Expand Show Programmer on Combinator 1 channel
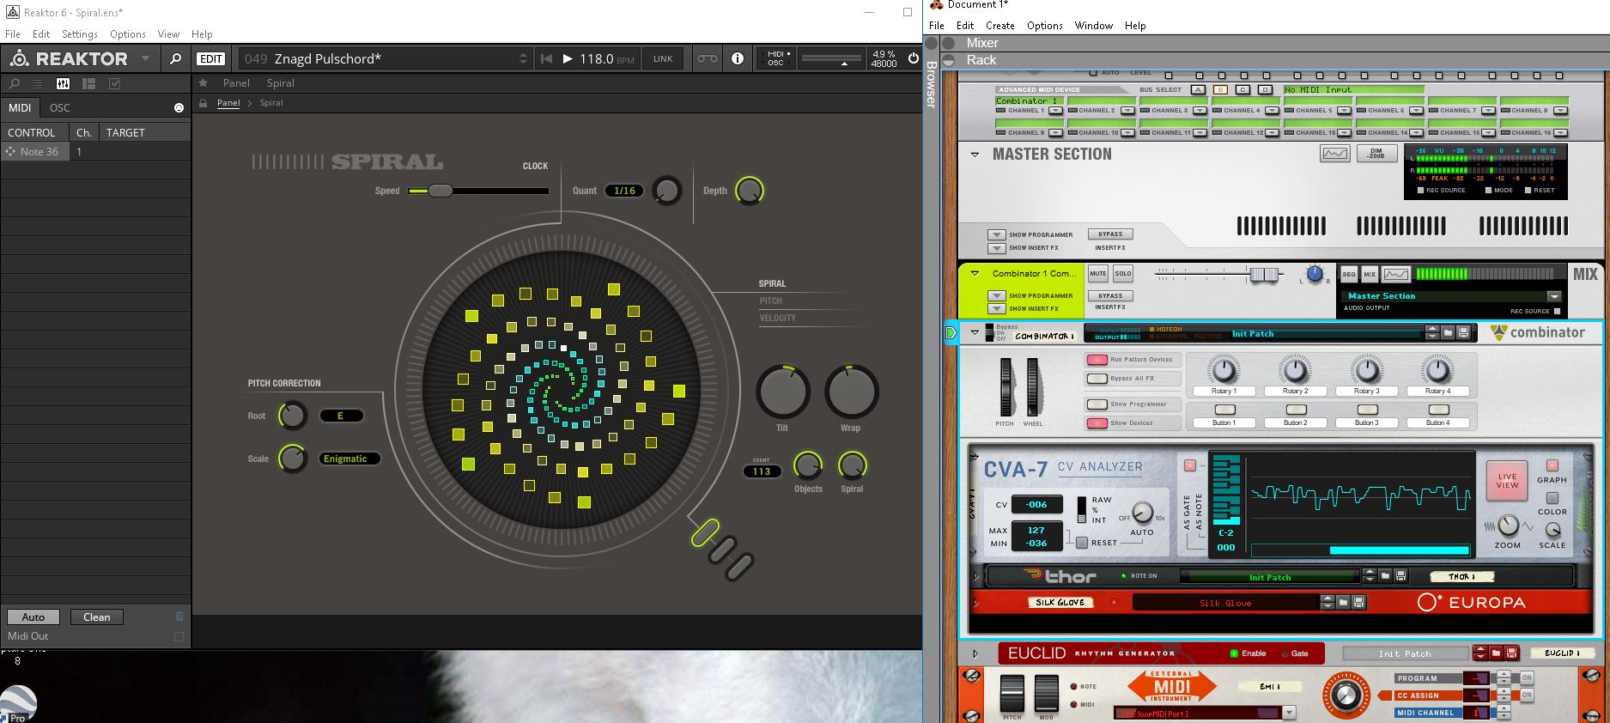Image resolution: width=1610 pixels, height=723 pixels. 996,295
